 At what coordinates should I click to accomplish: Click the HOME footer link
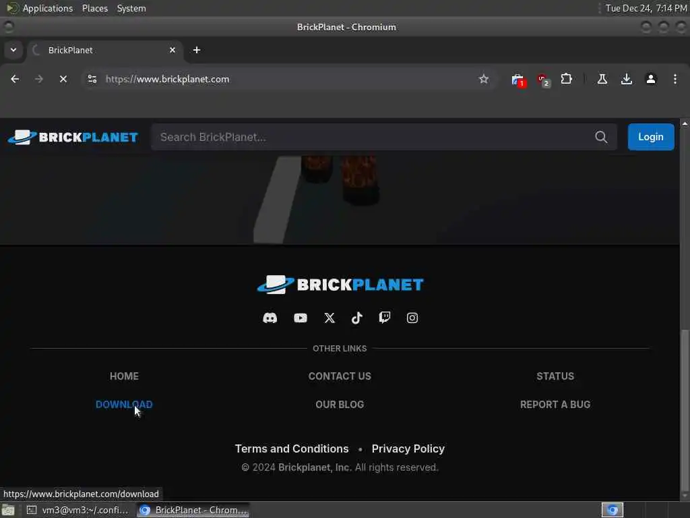[124, 376]
